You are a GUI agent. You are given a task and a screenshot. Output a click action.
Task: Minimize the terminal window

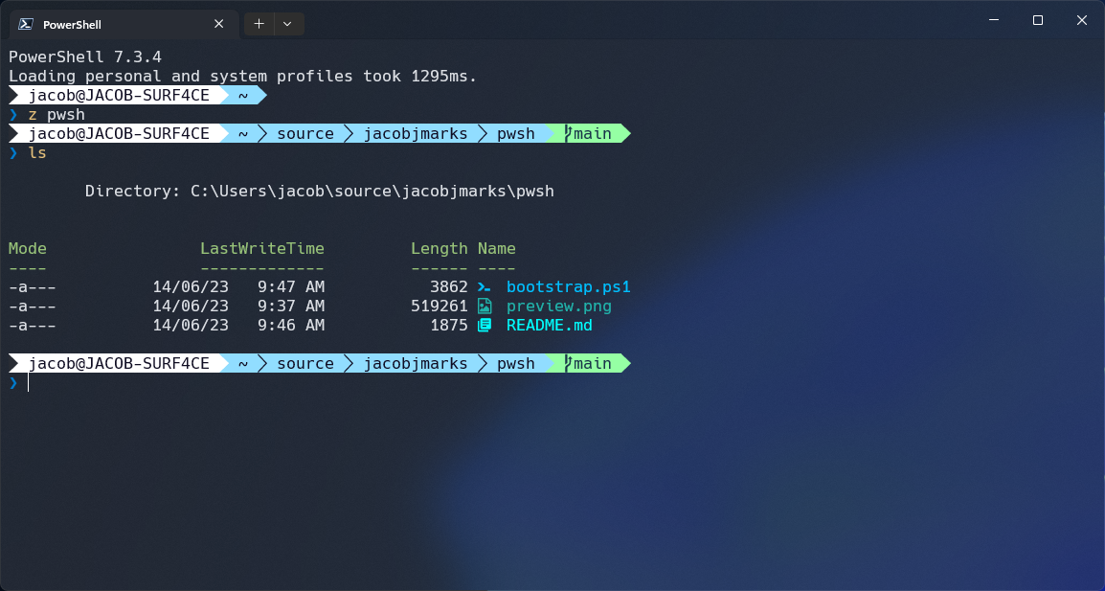click(994, 20)
